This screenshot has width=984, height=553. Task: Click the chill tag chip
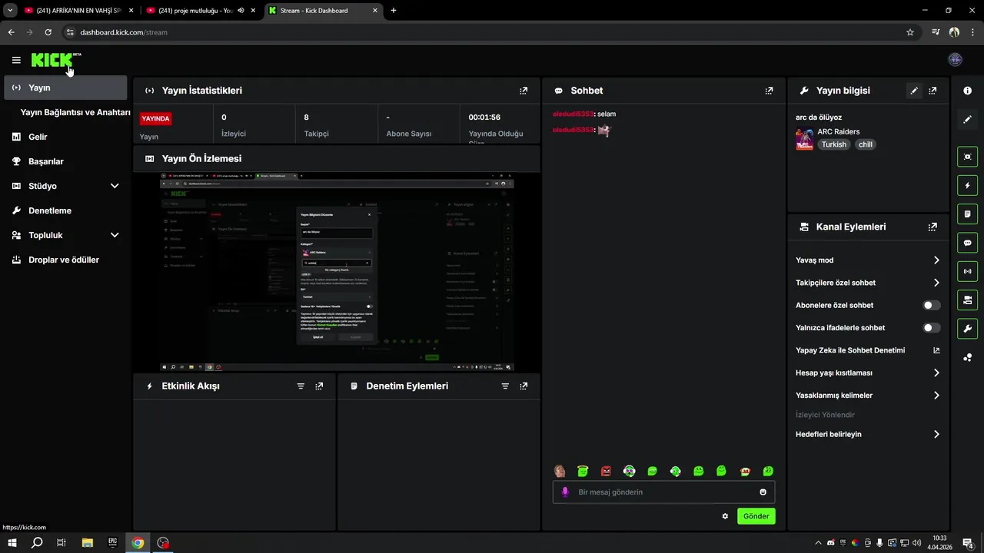866,144
